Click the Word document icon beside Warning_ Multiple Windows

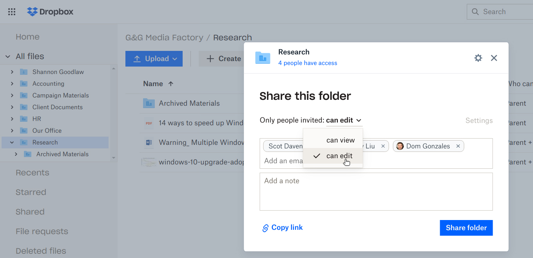tap(149, 142)
